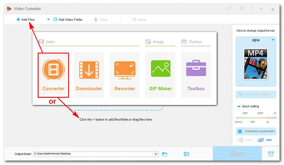
Task: Open the alarm clock scheduler icon
Action: (x=271, y=154)
